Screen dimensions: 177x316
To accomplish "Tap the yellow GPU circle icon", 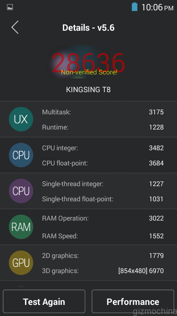I will pos(21,263).
